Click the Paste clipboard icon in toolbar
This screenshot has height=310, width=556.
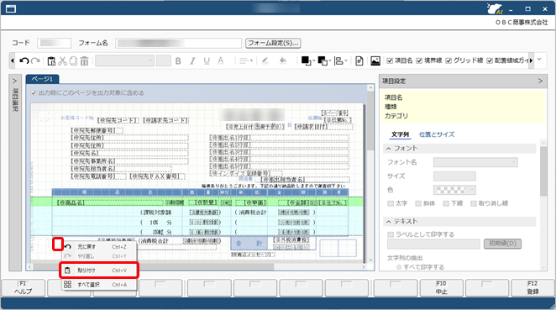click(x=51, y=61)
